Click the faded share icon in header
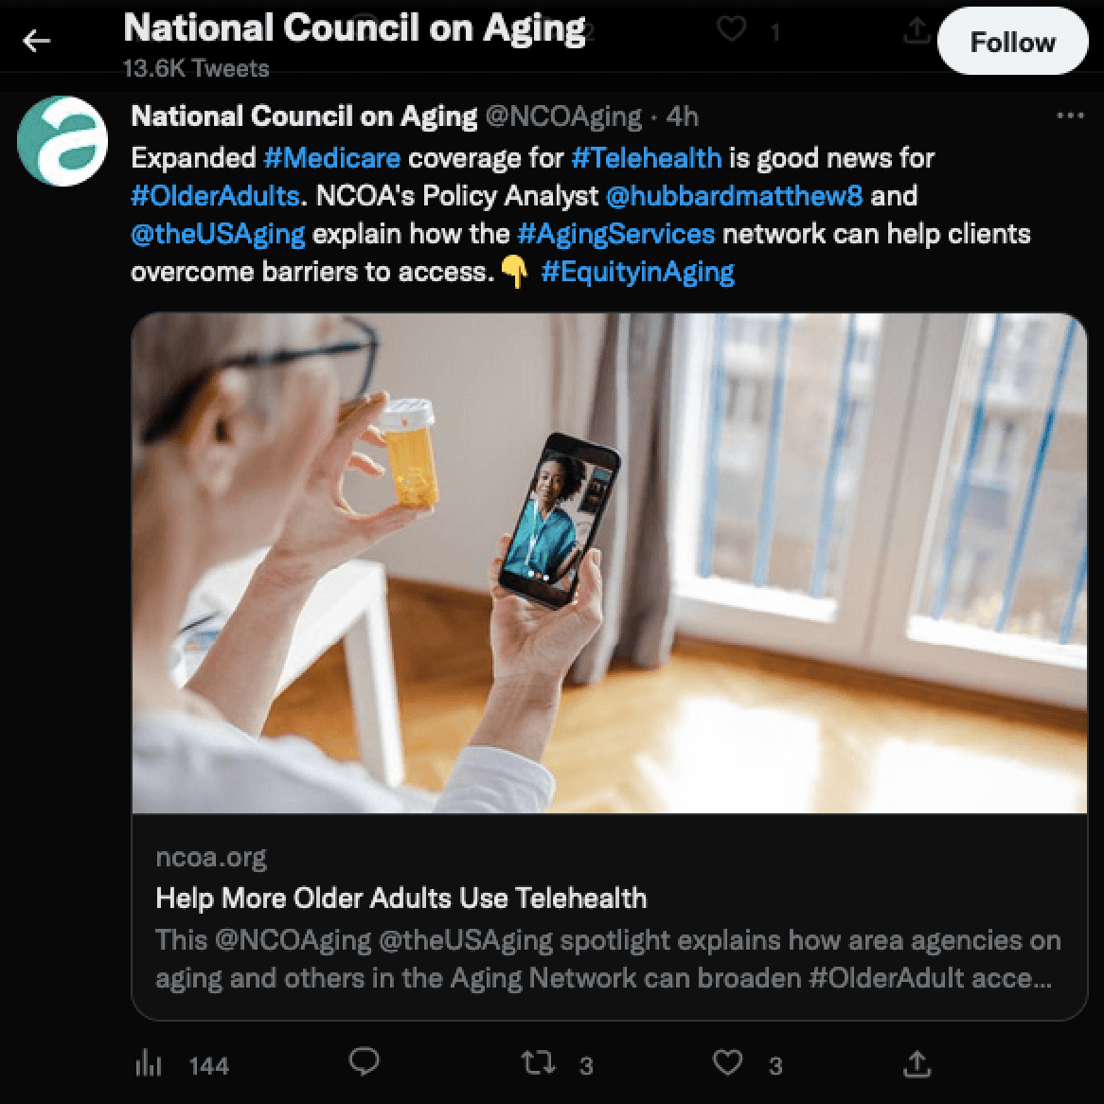1104x1104 pixels. [x=916, y=31]
